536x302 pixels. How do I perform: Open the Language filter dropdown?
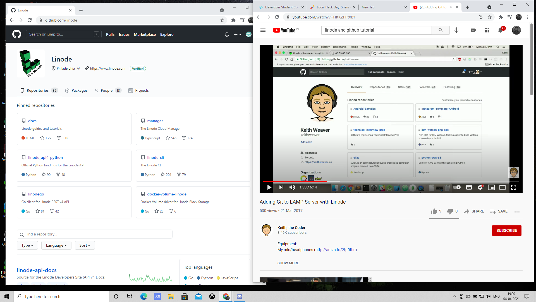56,245
